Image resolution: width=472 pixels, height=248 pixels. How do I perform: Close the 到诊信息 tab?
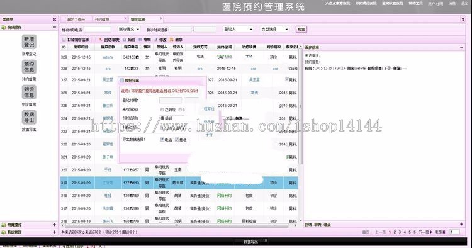[161, 19]
